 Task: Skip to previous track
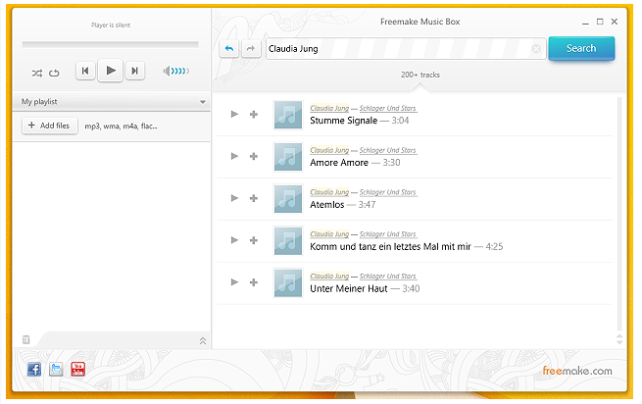pyautogui.click(x=85, y=71)
